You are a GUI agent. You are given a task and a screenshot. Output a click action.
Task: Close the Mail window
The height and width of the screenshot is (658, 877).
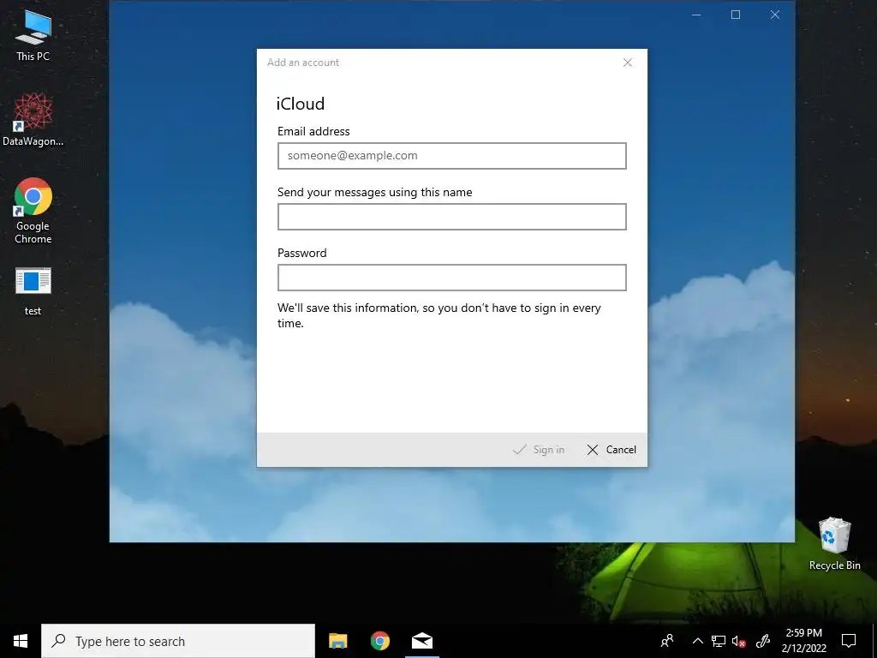pyautogui.click(x=774, y=15)
